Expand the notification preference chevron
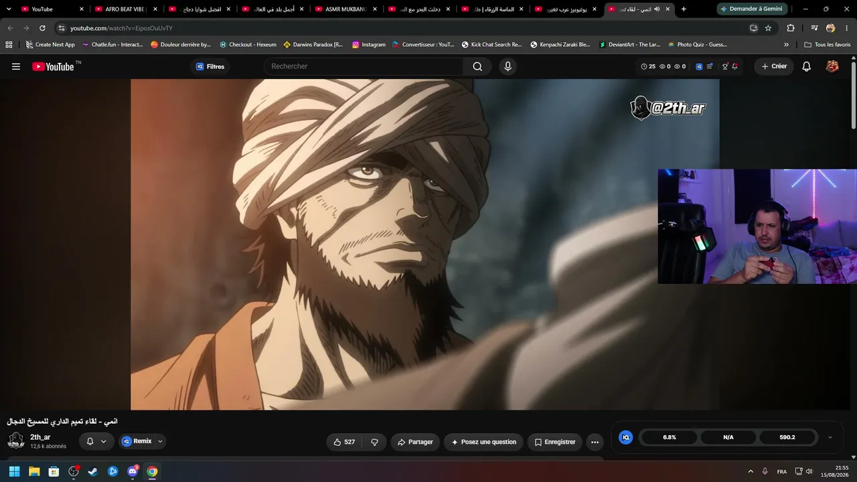The width and height of the screenshot is (857, 482). [x=103, y=442]
